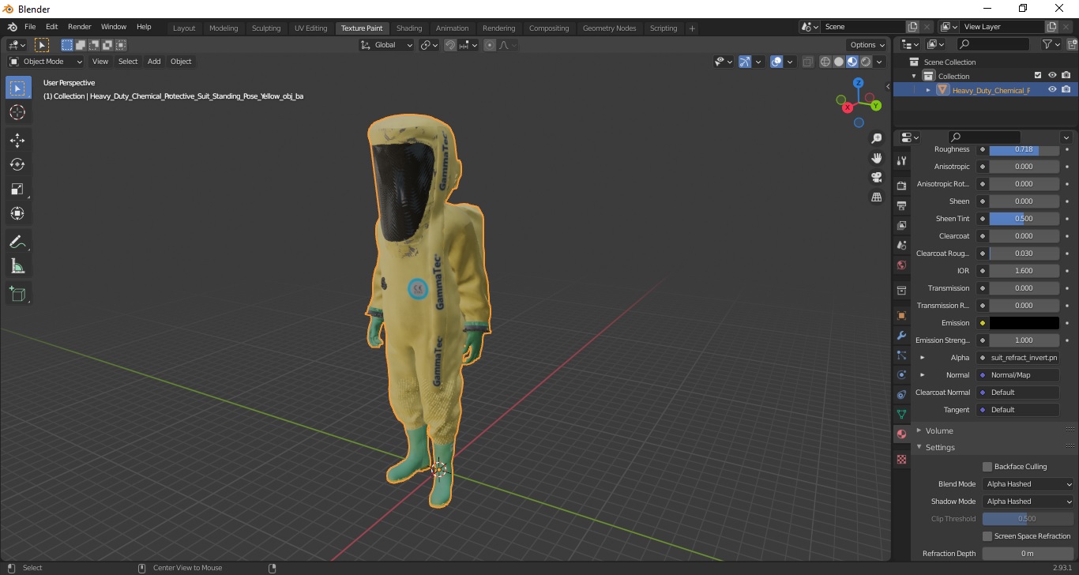
Task: Activate the Transform tool
Action: click(17, 213)
